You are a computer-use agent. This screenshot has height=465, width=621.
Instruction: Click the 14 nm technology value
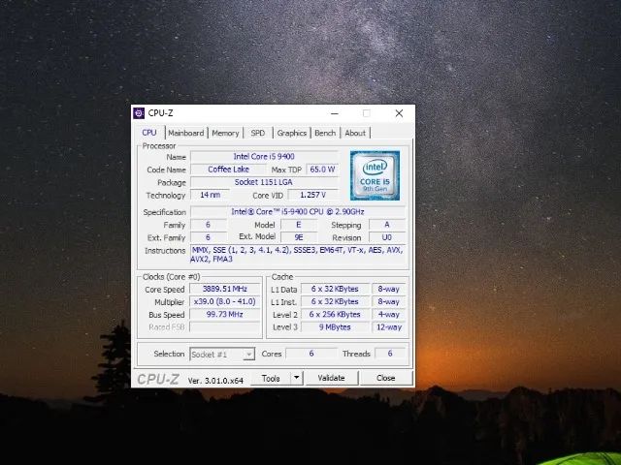210,195
